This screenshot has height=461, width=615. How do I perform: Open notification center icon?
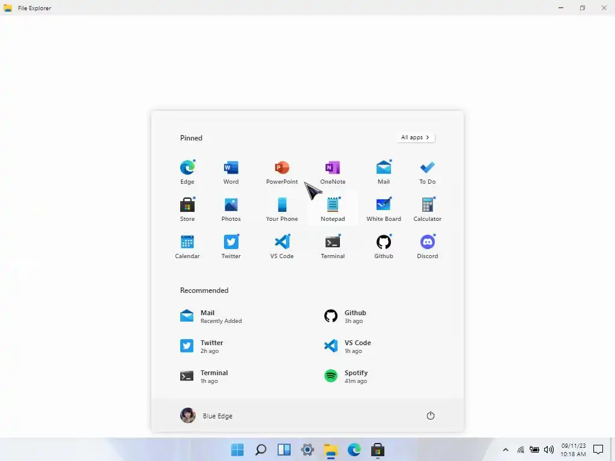click(x=598, y=450)
